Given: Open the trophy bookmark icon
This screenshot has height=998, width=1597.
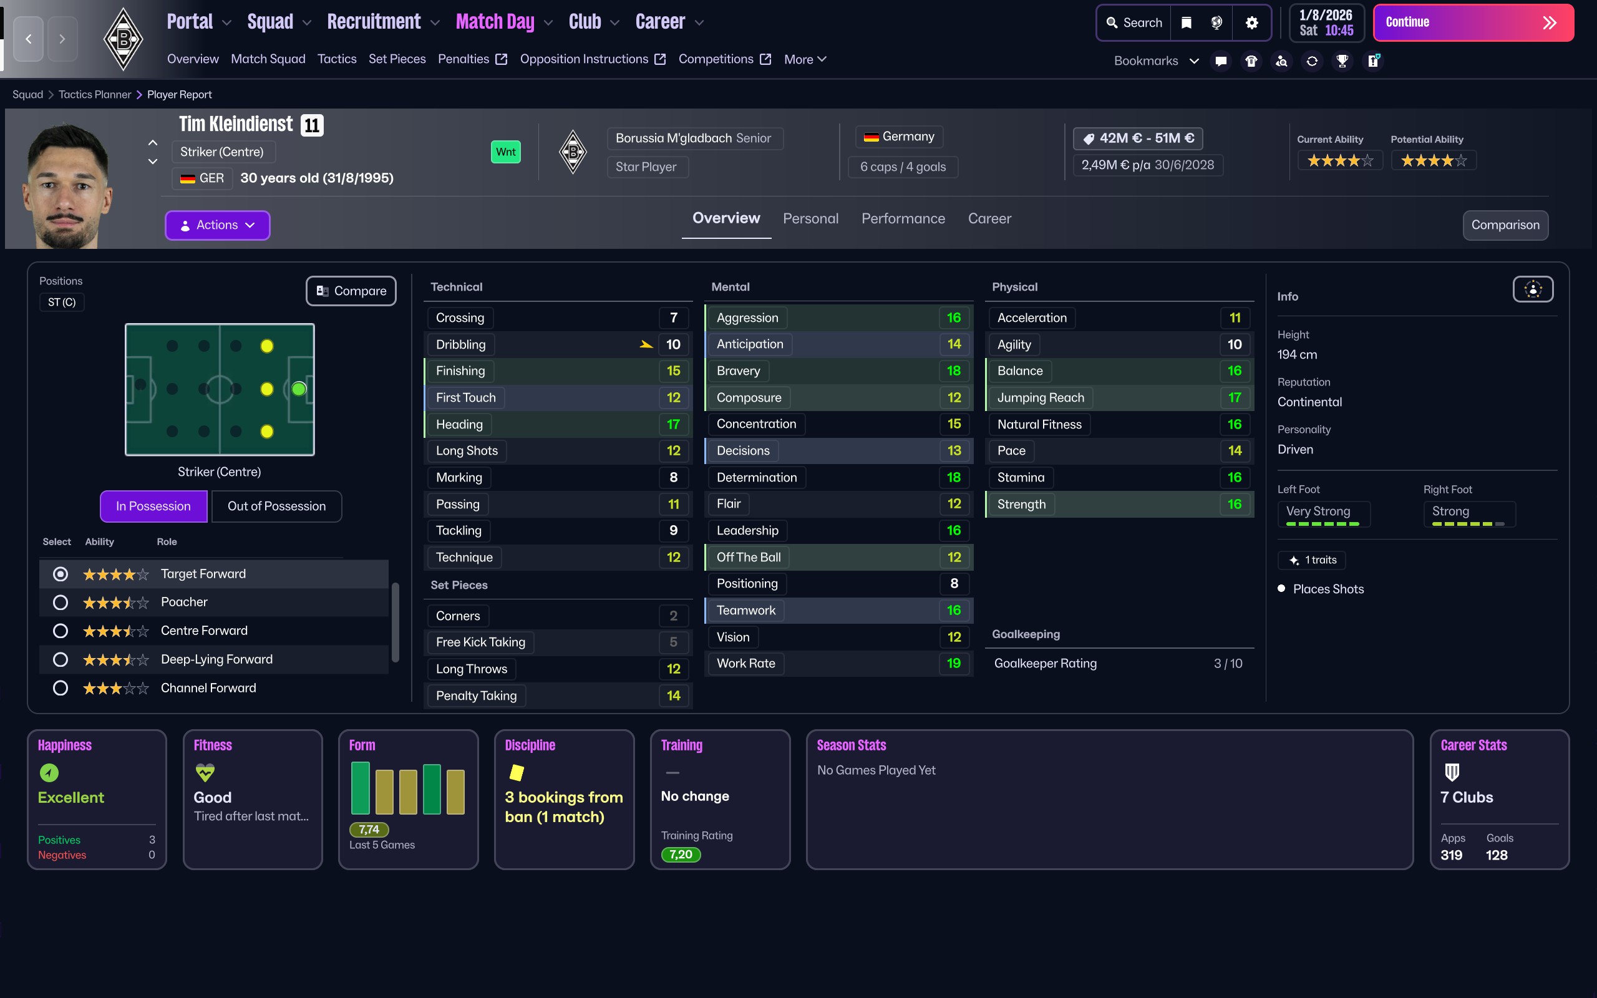Looking at the screenshot, I should click(1342, 61).
